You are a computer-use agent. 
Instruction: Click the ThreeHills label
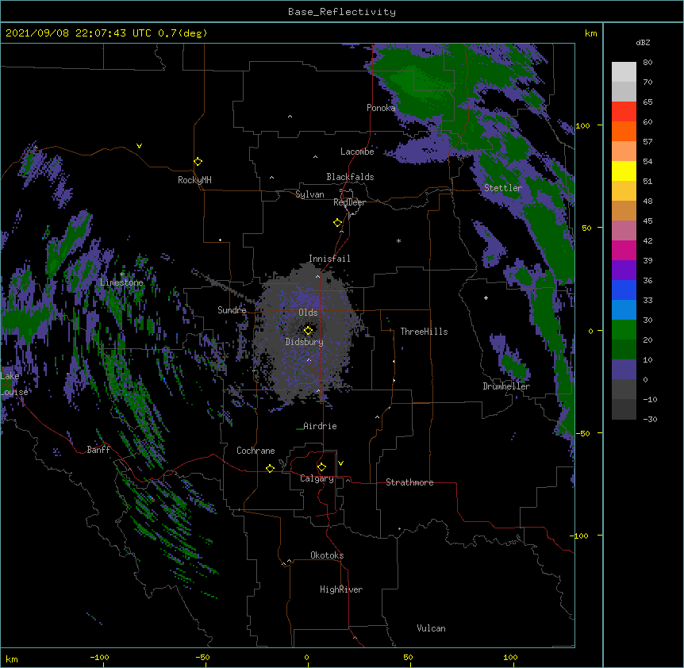pos(424,332)
